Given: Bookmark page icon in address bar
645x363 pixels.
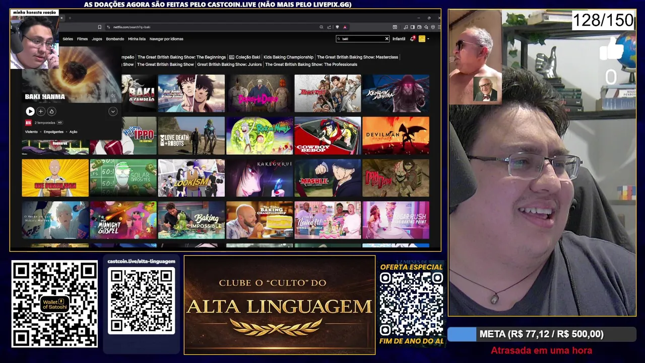Looking at the screenshot, I should 100,27.
